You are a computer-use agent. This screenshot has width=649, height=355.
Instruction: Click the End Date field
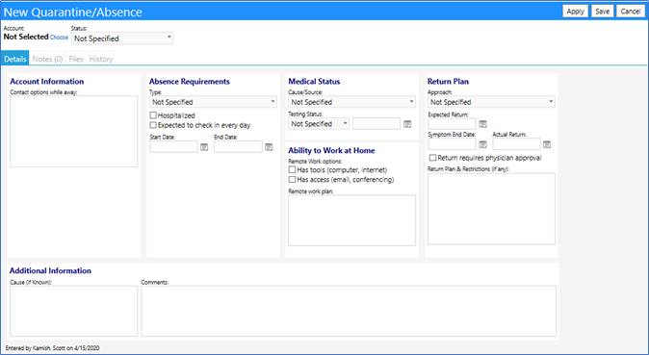(x=238, y=147)
